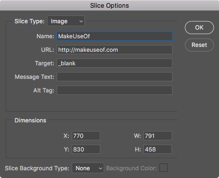The width and height of the screenshot is (219, 178).
Task: Click the chevron arrow beside Image
Action: pos(81,21)
